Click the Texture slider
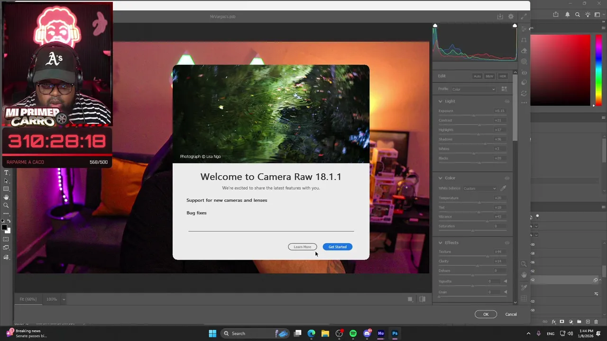The image size is (607, 341). click(x=473, y=256)
